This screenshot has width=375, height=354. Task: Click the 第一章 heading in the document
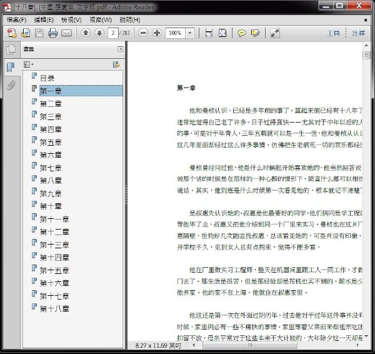coord(186,88)
